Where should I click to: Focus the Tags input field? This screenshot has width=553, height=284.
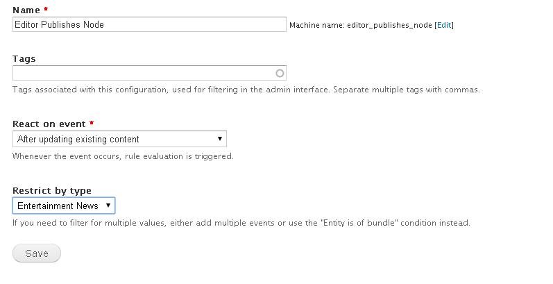click(150, 73)
